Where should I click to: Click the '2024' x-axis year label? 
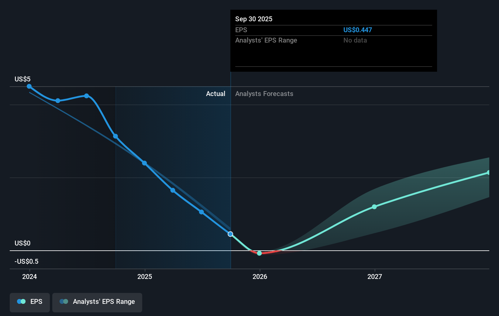29,276
